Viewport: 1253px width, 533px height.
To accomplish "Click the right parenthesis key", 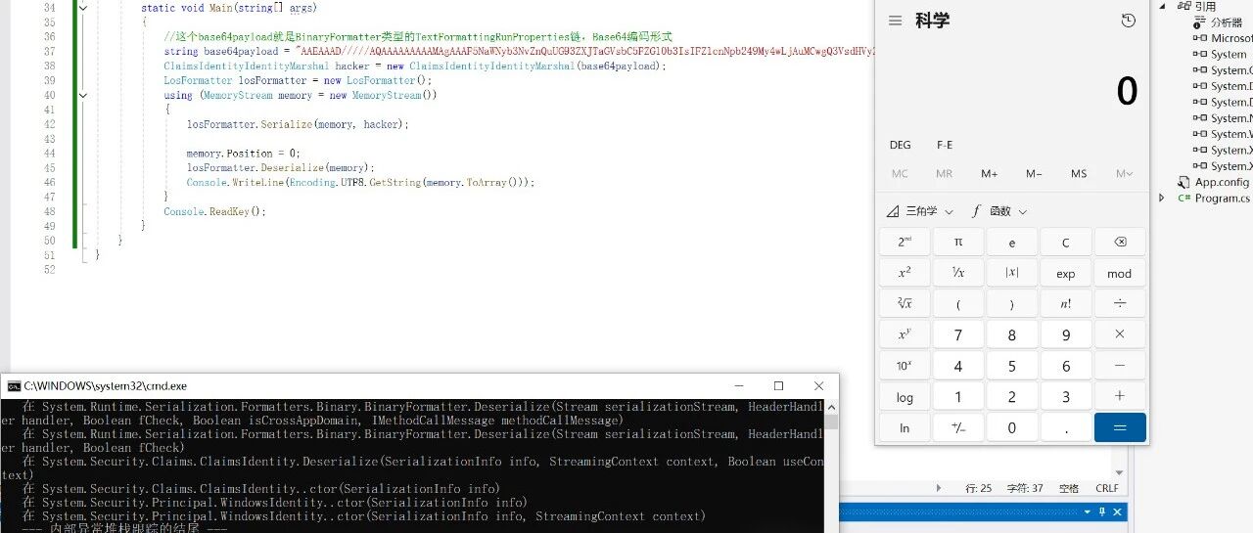I will pyautogui.click(x=1012, y=304).
